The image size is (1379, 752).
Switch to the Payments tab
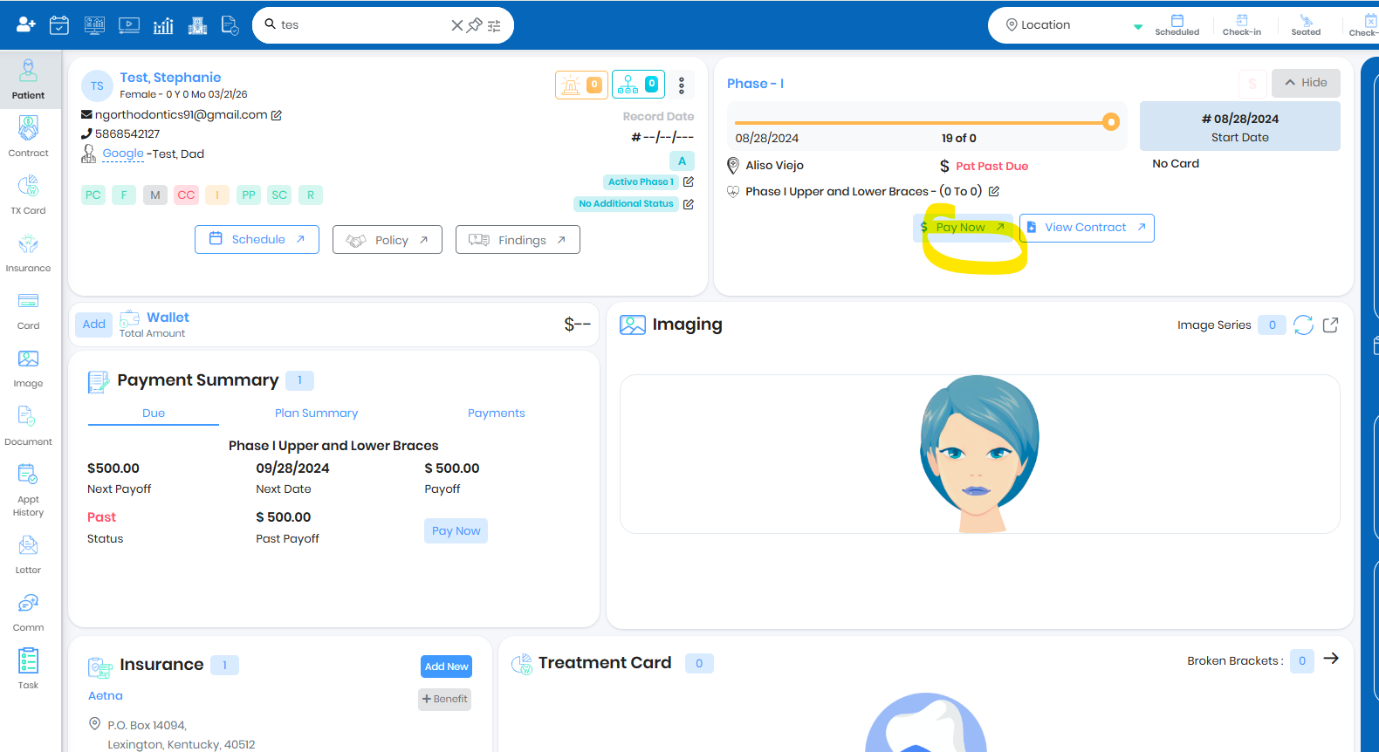497,414
